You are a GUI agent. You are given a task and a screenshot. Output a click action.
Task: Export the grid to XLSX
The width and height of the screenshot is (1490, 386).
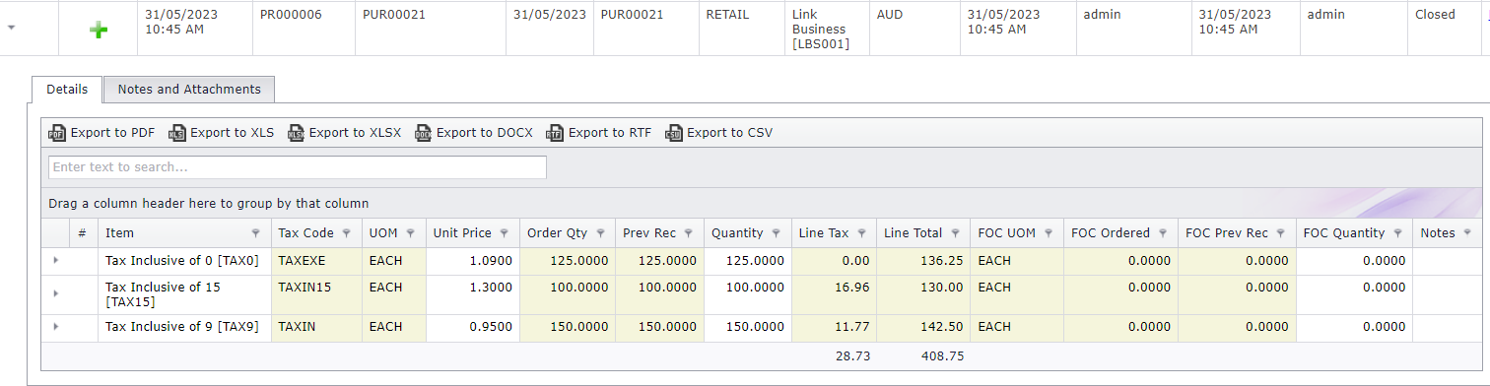coord(344,133)
